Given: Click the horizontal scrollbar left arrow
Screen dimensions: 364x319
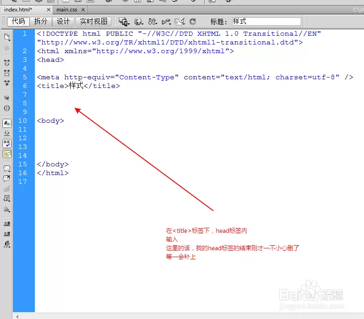Looking at the screenshot, I should pyautogui.click(x=17, y=316).
